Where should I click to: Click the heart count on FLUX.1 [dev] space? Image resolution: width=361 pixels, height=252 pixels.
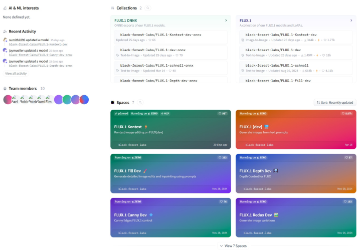pyautogui.click(x=347, y=114)
